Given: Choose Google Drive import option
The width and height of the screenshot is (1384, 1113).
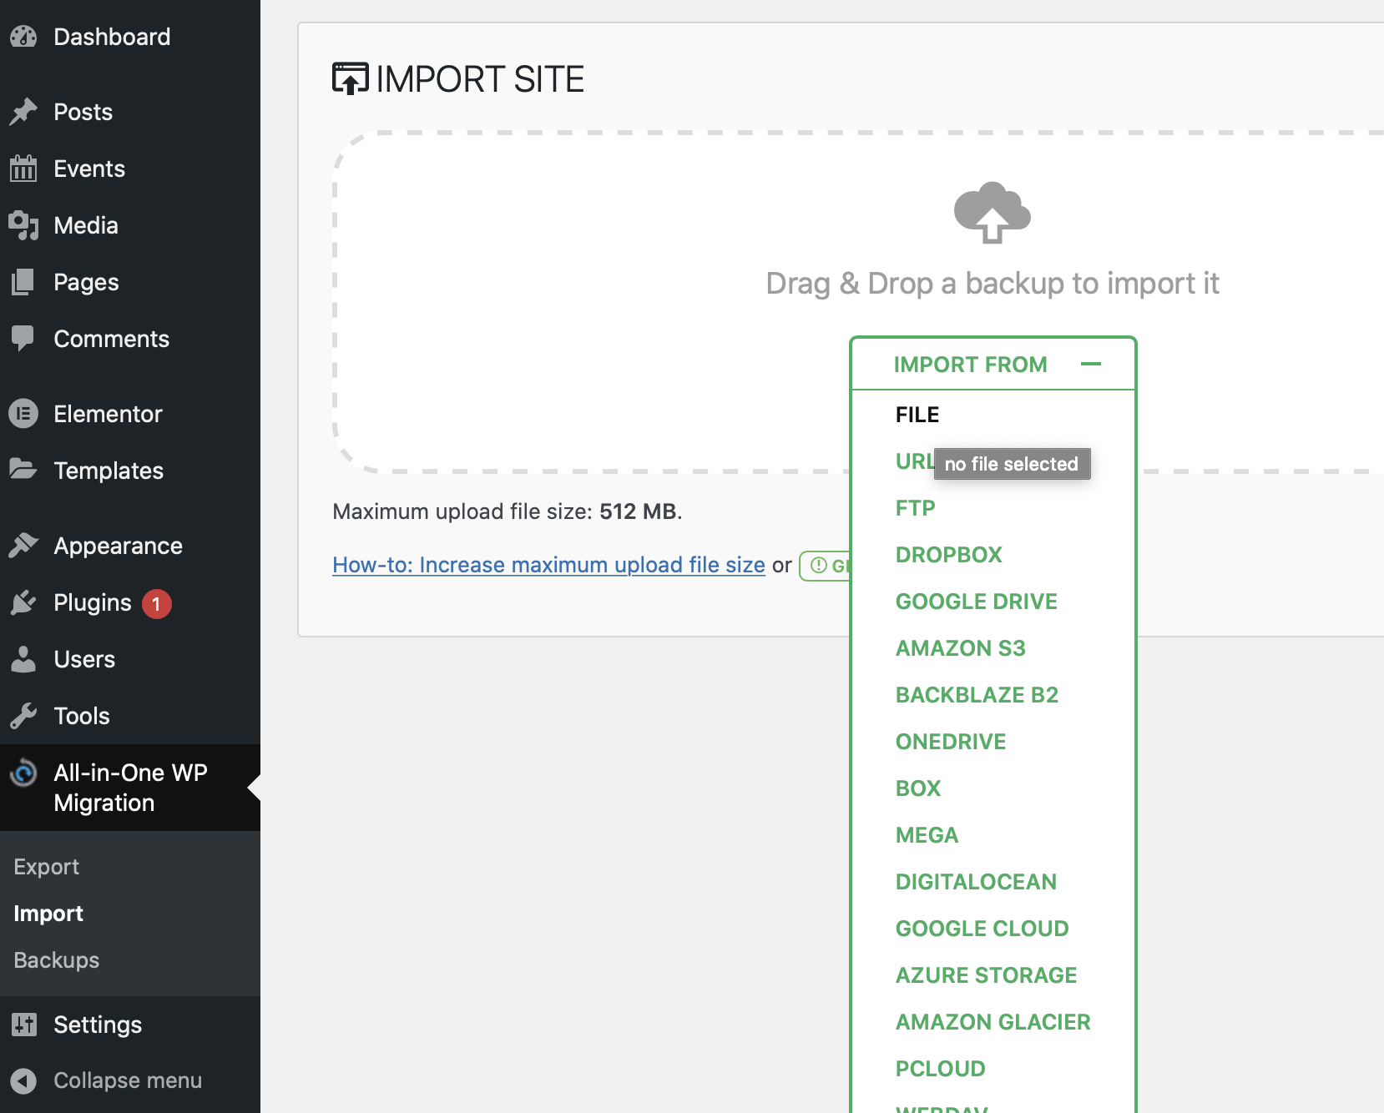Looking at the screenshot, I should (976, 602).
